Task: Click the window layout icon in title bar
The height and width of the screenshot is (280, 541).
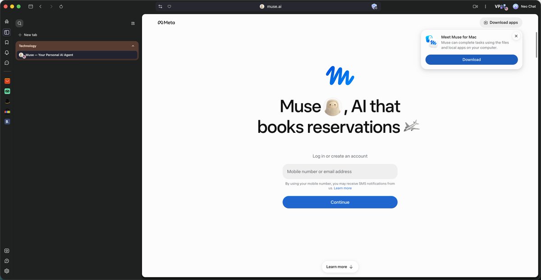Action: coord(31,7)
